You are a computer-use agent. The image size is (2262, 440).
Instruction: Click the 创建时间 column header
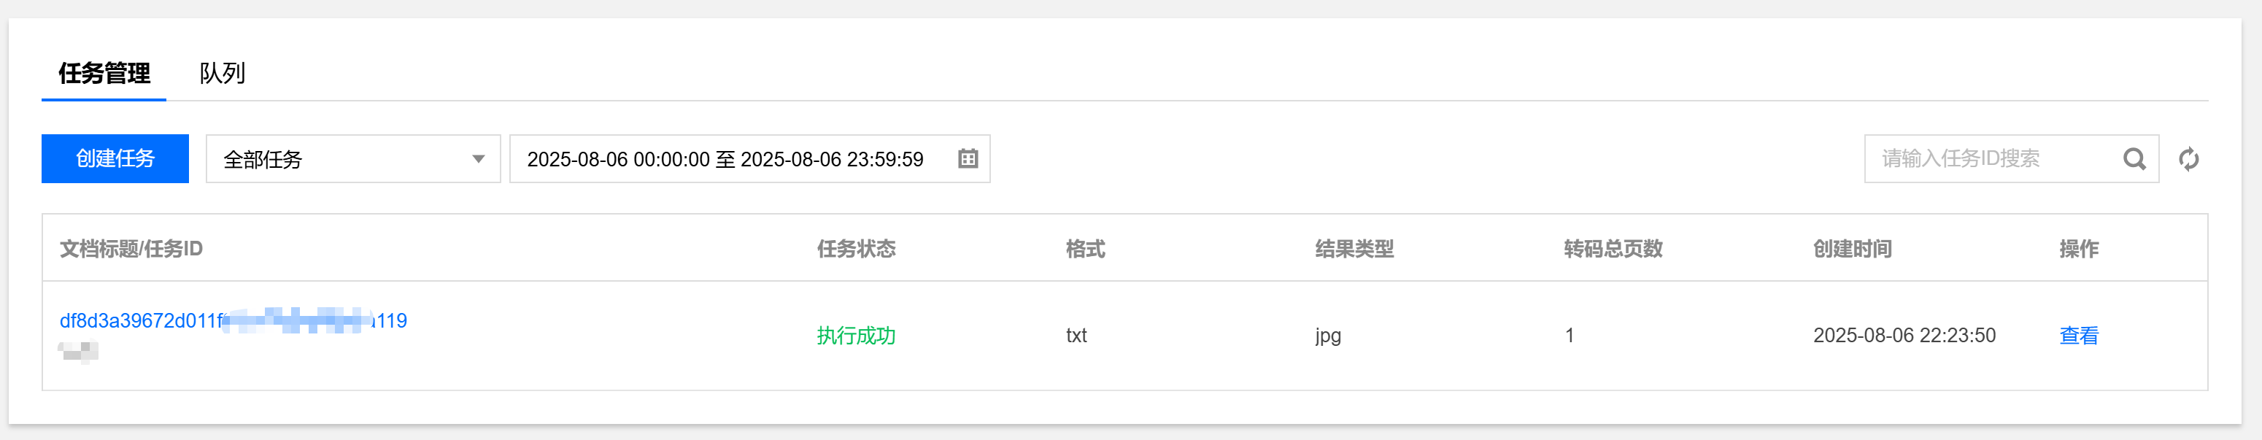point(1852,249)
